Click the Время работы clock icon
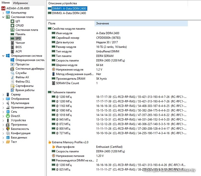 pyautogui.click(x=12, y=90)
